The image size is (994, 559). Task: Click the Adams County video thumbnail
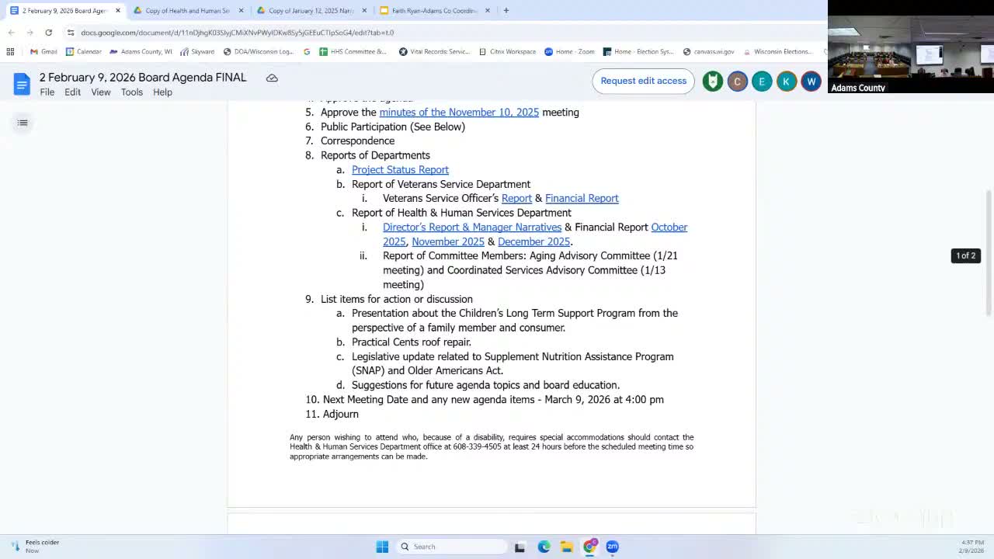click(911, 47)
